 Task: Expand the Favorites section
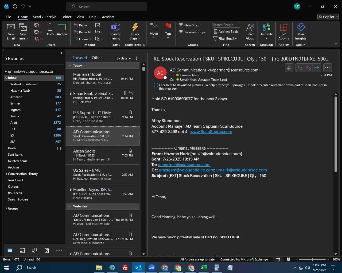click(6, 59)
